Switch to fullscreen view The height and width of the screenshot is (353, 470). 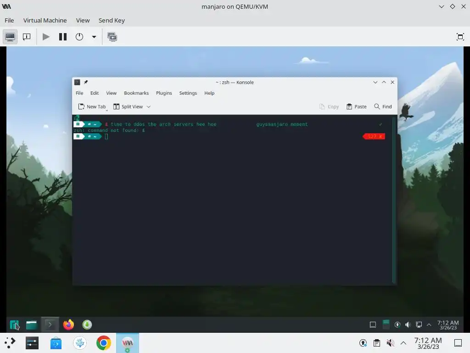[460, 37]
